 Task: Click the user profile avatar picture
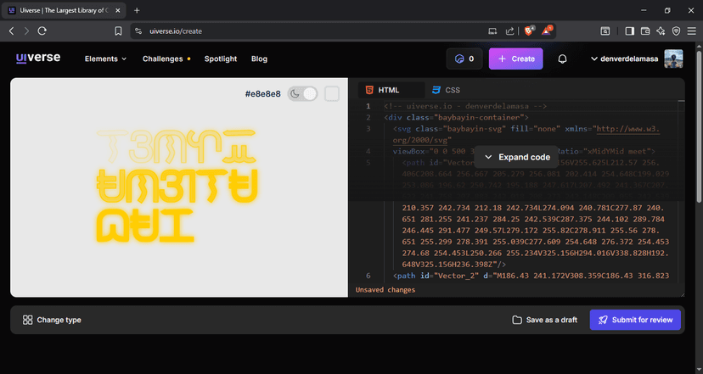coord(673,59)
